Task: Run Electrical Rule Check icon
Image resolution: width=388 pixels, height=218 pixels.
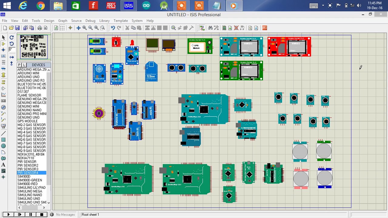Action: coord(256,28)
